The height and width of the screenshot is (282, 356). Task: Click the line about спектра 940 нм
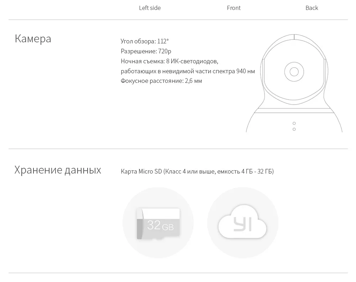point(188,71)
